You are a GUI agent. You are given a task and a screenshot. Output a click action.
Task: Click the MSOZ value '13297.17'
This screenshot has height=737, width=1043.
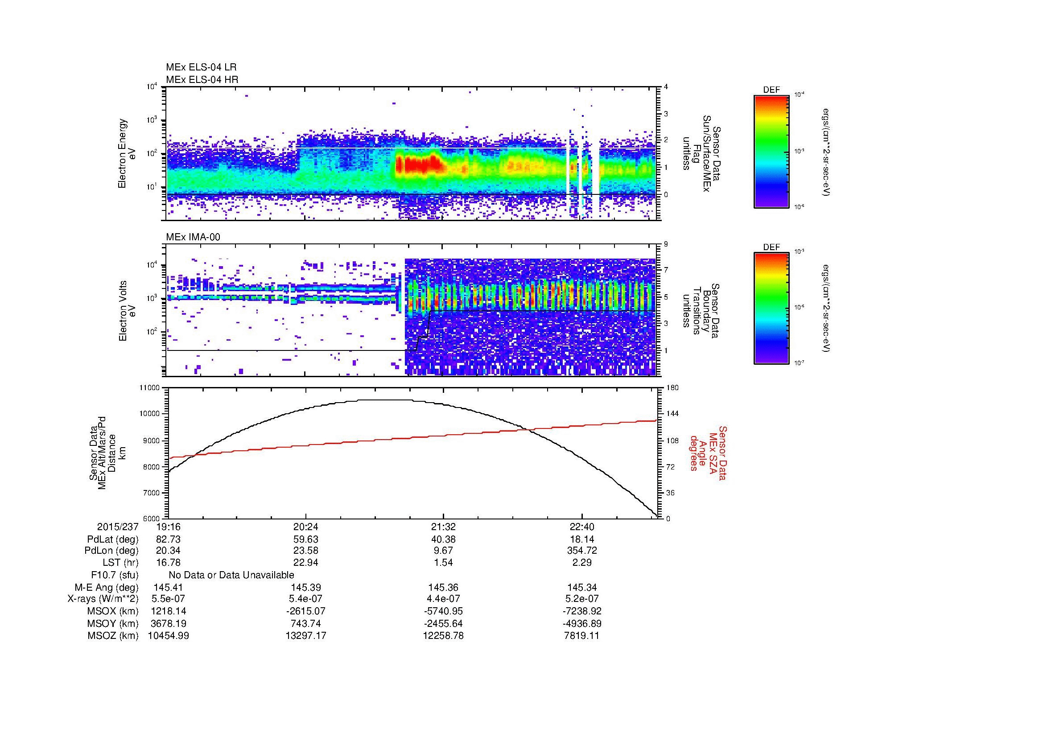pos(306,636)
